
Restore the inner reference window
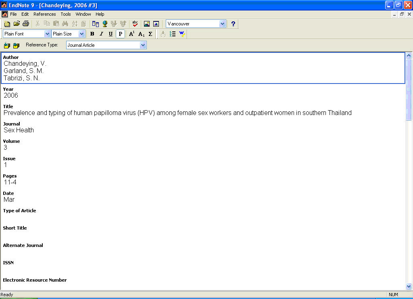[402, 14]
